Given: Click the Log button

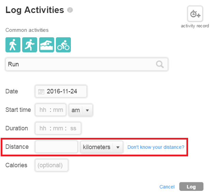Looking at the screenshot, I should tap(191, 186).
